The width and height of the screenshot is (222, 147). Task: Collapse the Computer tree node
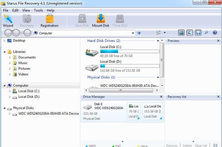coord(4,85)
